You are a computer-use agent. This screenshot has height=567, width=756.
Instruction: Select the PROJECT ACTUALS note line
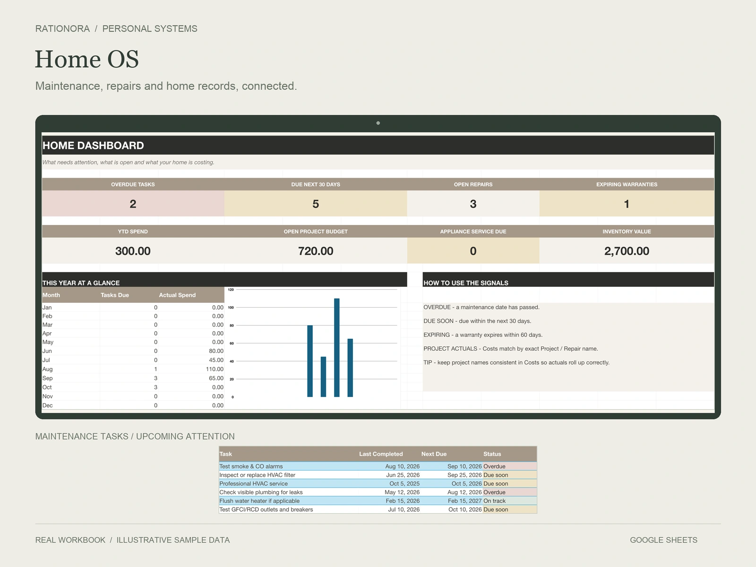click(x=511, y=349)
